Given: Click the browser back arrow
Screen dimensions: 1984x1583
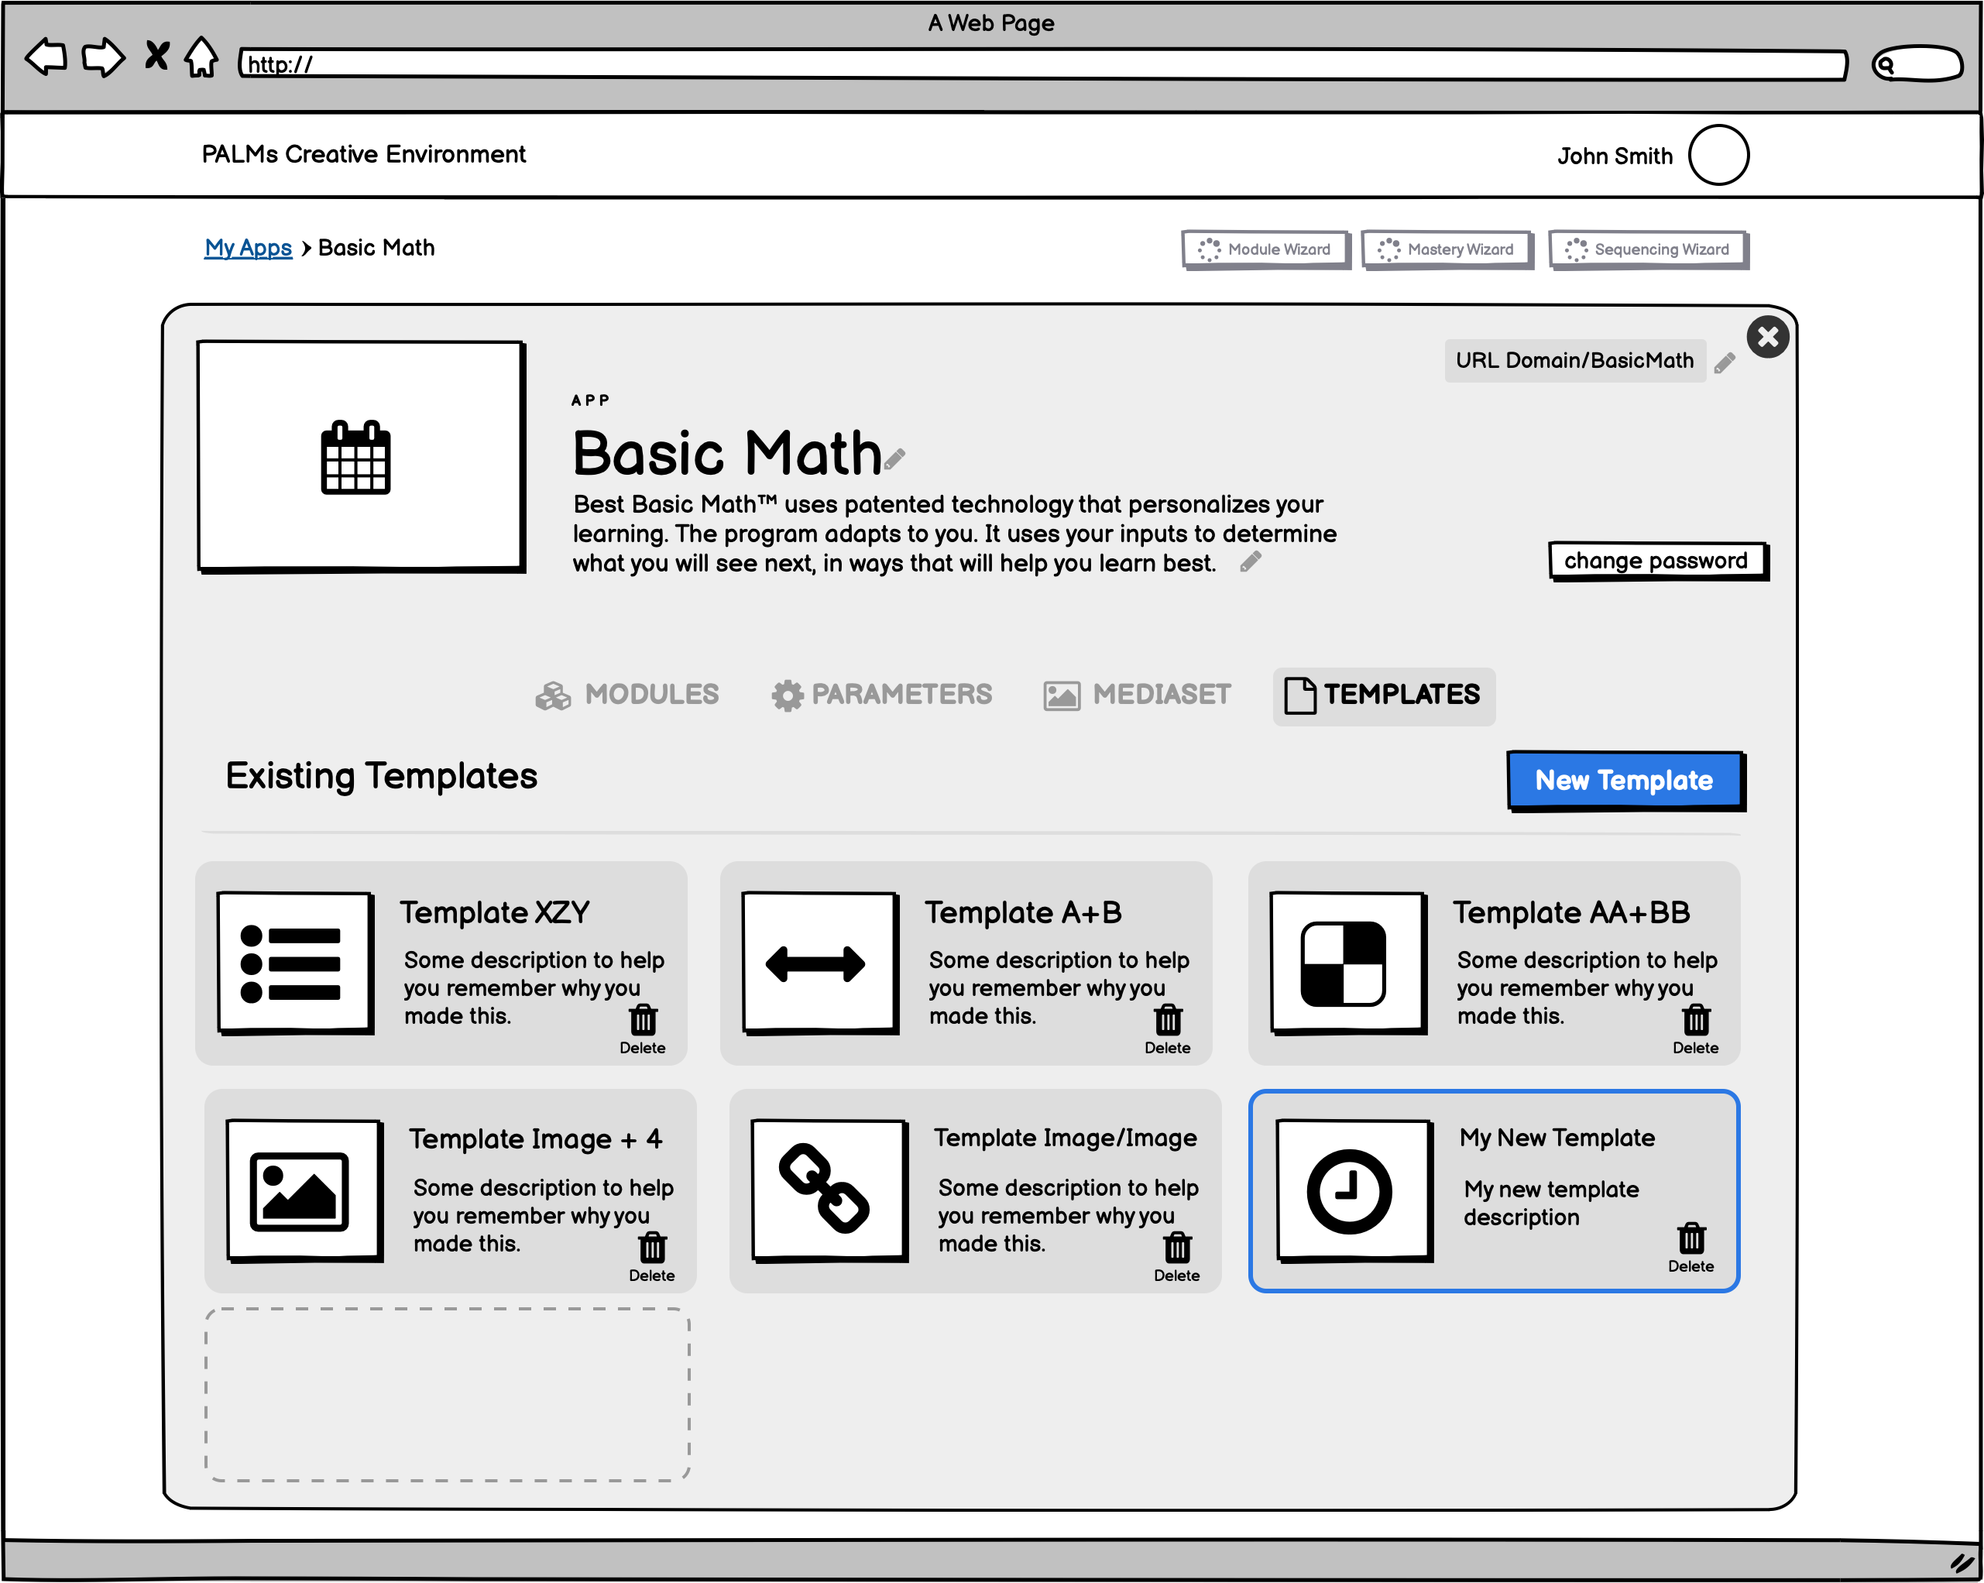Looking at the screenshot, I should (46, 57).
